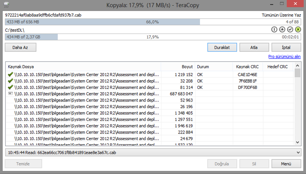
Task: Click the file list scrollbar down arrow
Action: (298, 142)
